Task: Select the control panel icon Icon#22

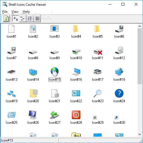Action: coord(76,93)
